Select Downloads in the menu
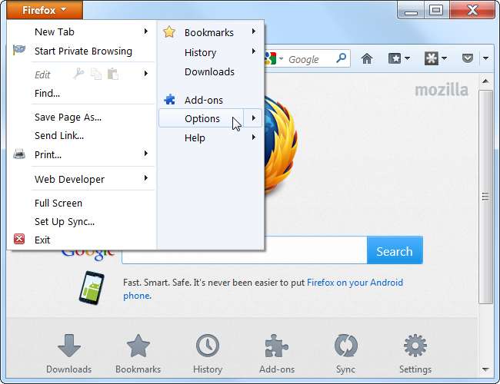This screenshot has width=500, height=384. coord(209,71)
